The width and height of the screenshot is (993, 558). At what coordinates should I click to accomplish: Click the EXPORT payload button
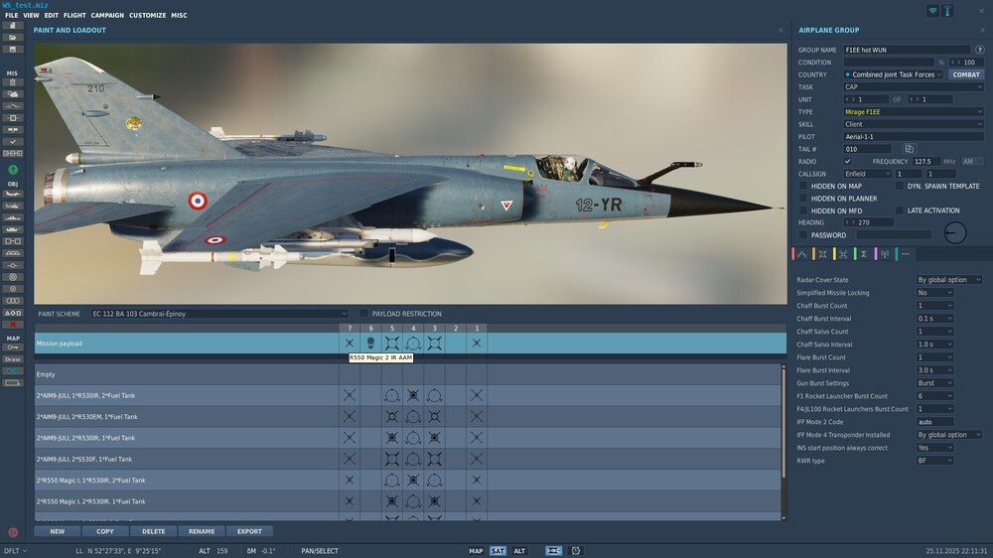(249, 531)
